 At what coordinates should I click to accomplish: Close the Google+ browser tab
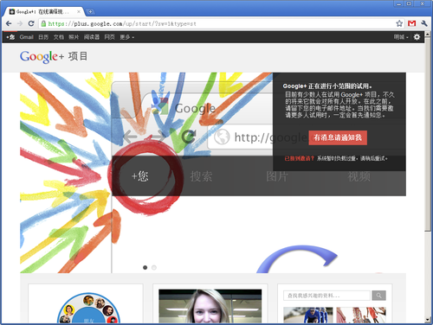[79, 12]
